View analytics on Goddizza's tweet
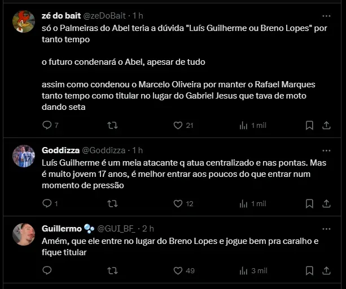 coord(244,203)
